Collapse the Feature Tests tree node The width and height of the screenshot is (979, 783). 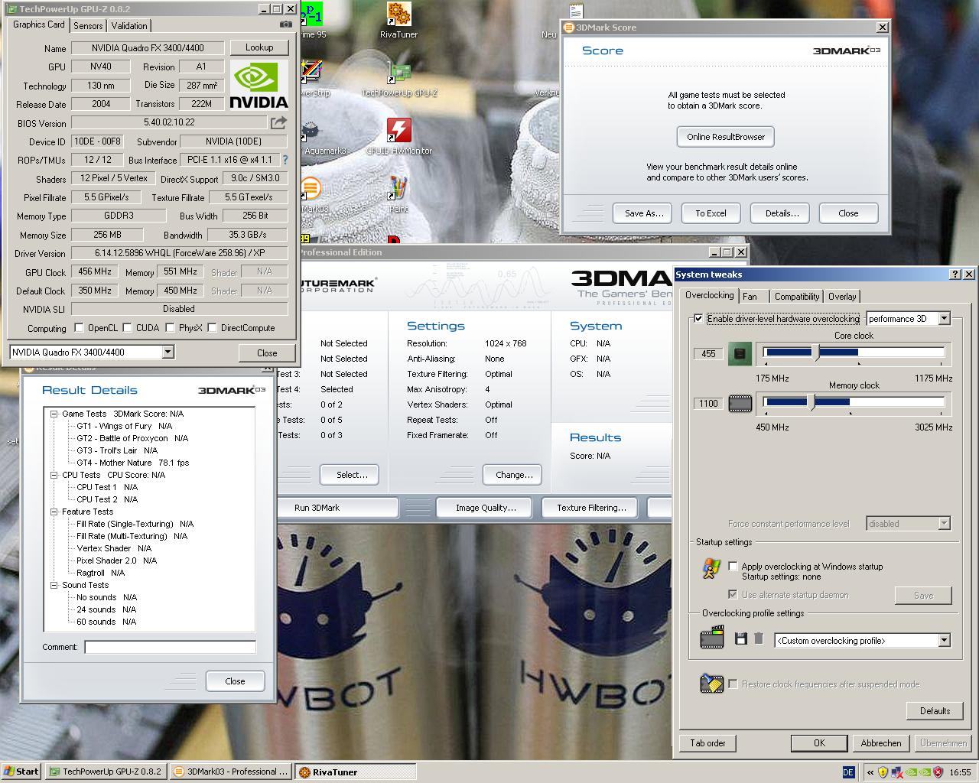click(54, 512)
